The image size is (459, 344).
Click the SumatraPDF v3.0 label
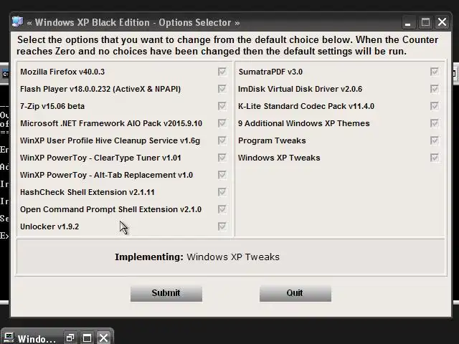(270, 72)
